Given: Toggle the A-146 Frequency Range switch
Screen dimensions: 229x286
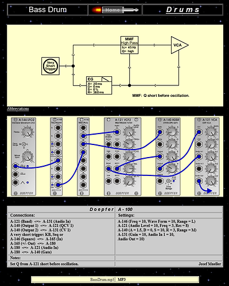Looking at the screenshot, I should point(24,144).
